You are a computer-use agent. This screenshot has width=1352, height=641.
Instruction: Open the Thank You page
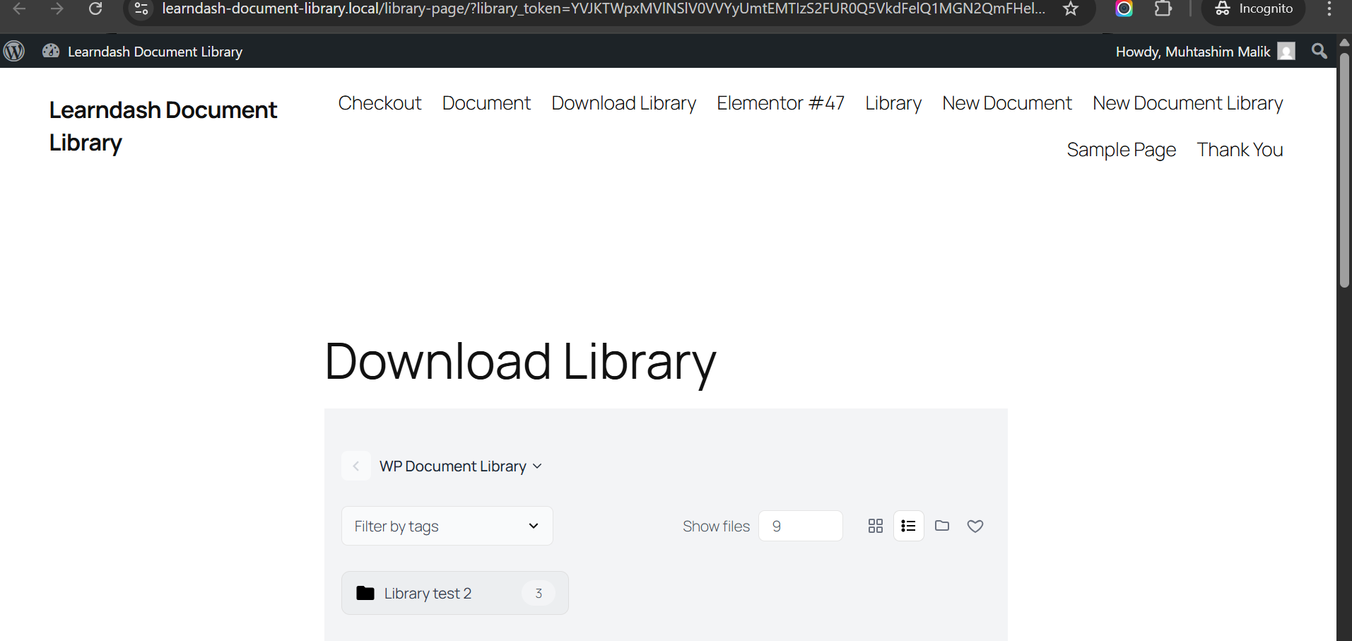1240,150
